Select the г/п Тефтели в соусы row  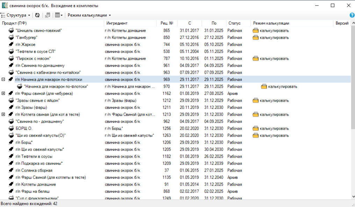tap(175, 157)
